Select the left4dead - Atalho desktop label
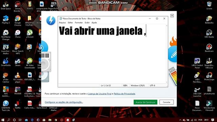 pyautogui.click(x=54, y=109)
